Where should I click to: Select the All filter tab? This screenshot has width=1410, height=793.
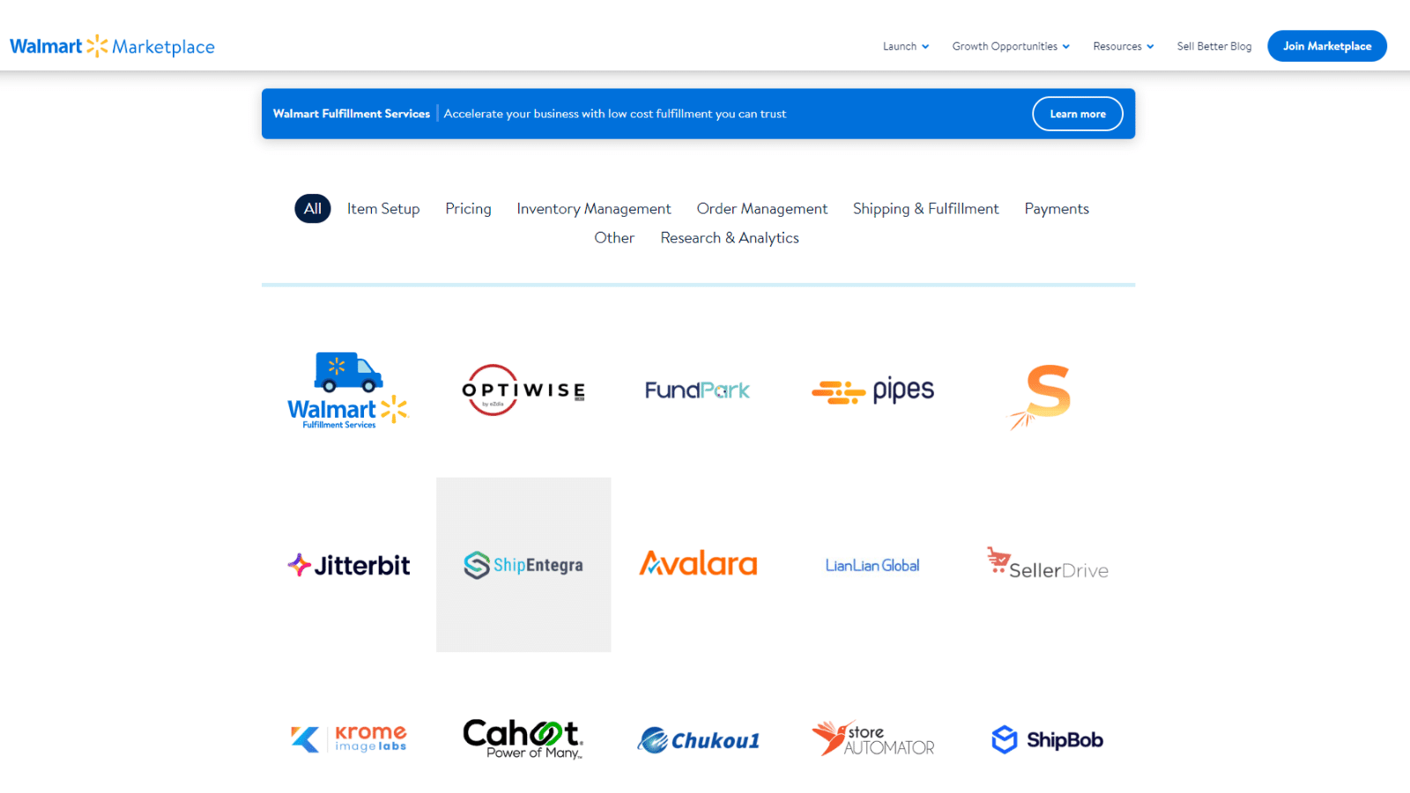313,209
